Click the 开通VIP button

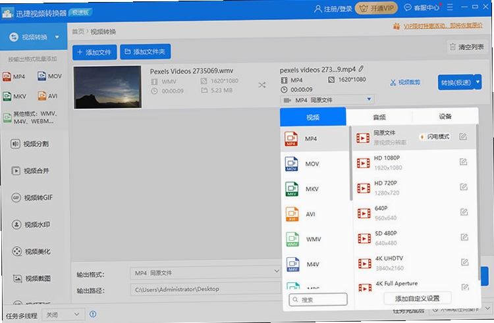[377, 8]
